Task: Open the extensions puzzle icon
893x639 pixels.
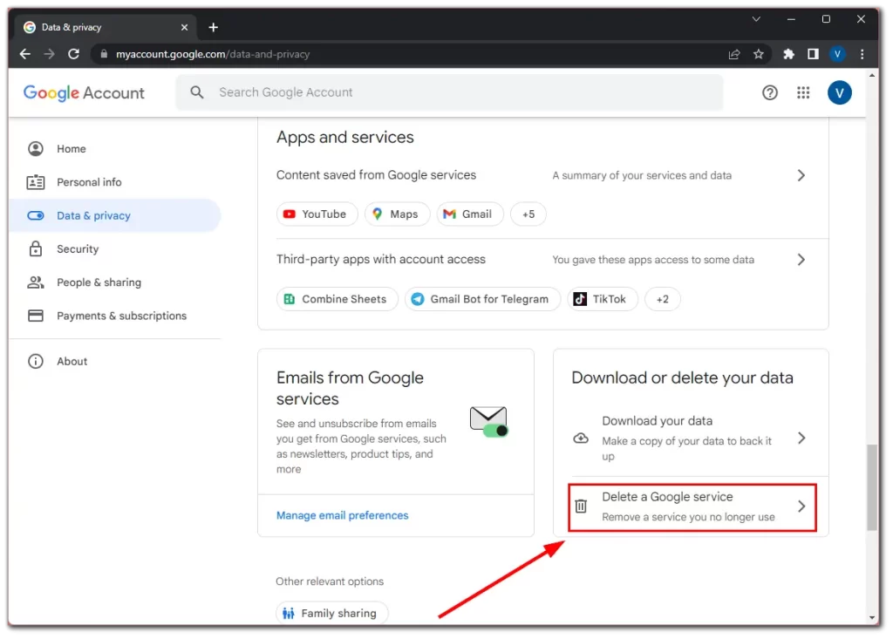Action: [x=788, y=54]
